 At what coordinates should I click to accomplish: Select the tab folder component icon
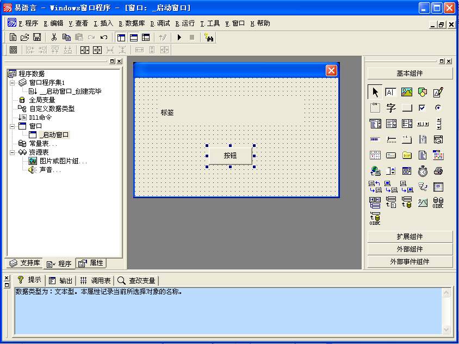pyautogui.click(x=407, y=139)
